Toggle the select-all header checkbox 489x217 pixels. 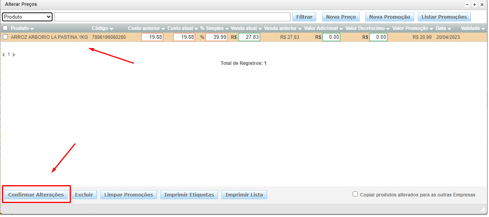coord(5,28)
